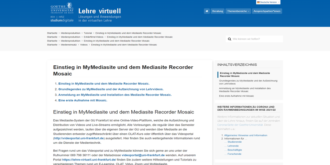Screen dimensions: 330x165
Task: Click 'Weitere Informationen zu Corona' sidebar heading
Action: point(246,108)
